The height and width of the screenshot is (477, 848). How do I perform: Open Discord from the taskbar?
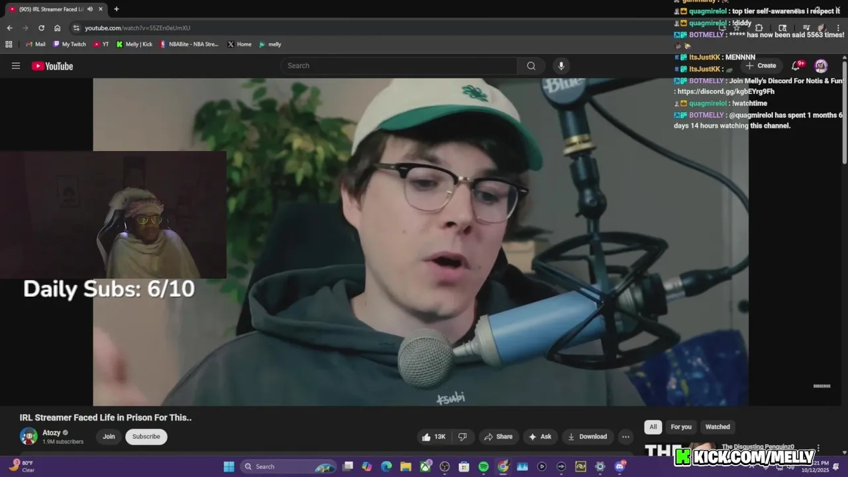point(619,466)
